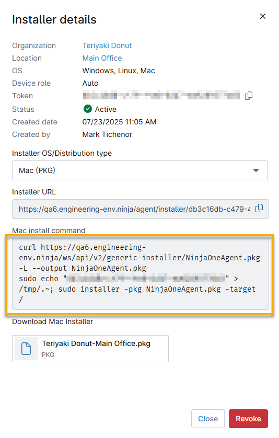Click the 'Installer URL' label

pos(34,192)
